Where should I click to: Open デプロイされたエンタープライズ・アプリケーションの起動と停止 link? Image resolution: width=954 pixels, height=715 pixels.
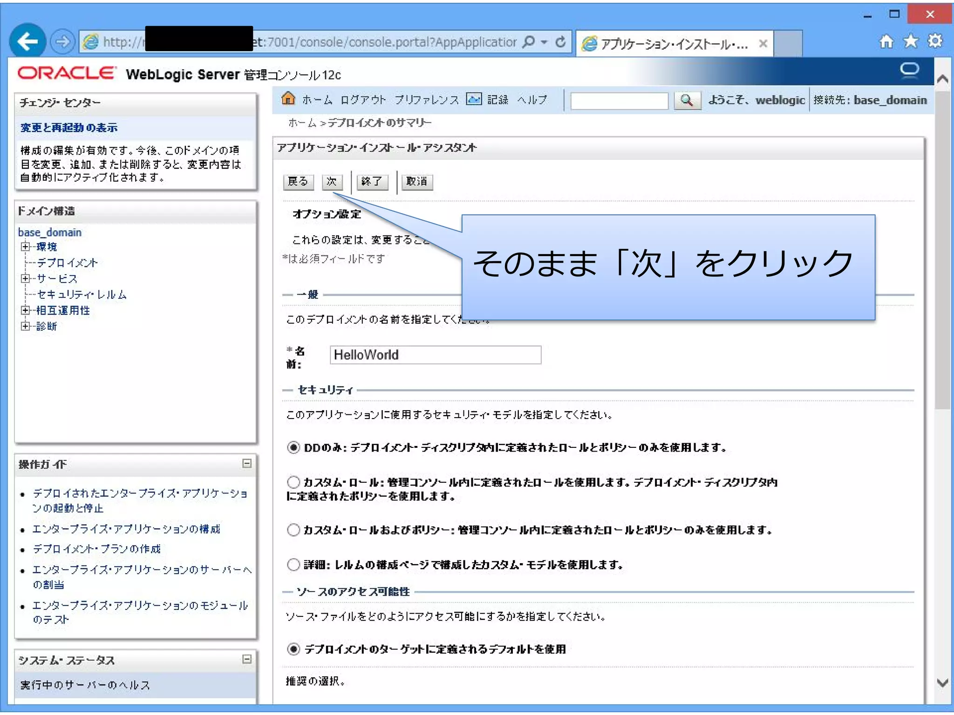coord(140,500)
